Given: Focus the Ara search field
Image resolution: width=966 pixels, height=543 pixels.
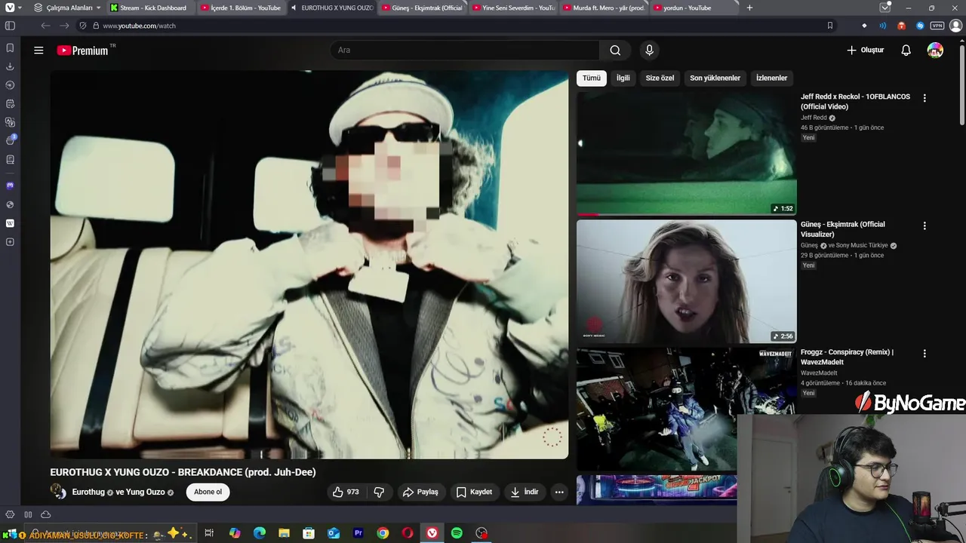Looking at the screenshot, I should click(x=465, y=51).
